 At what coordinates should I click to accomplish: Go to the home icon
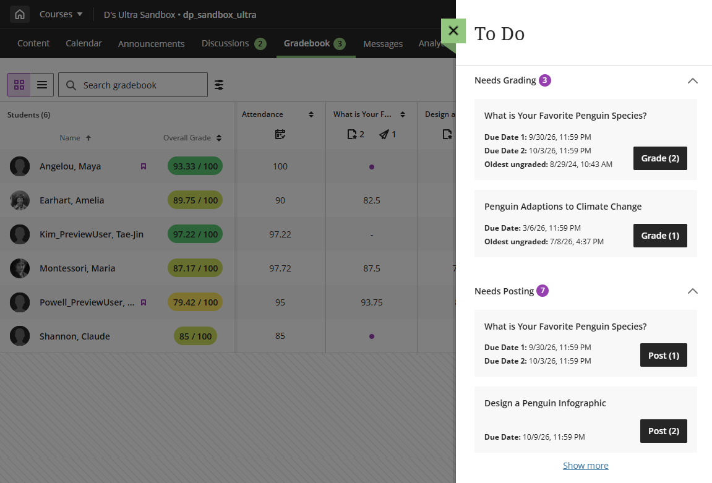(20, 14)
